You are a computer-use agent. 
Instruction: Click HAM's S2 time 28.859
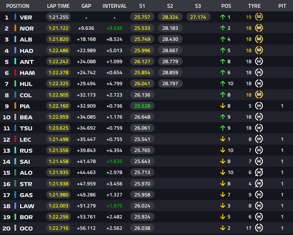click(170, 72)
